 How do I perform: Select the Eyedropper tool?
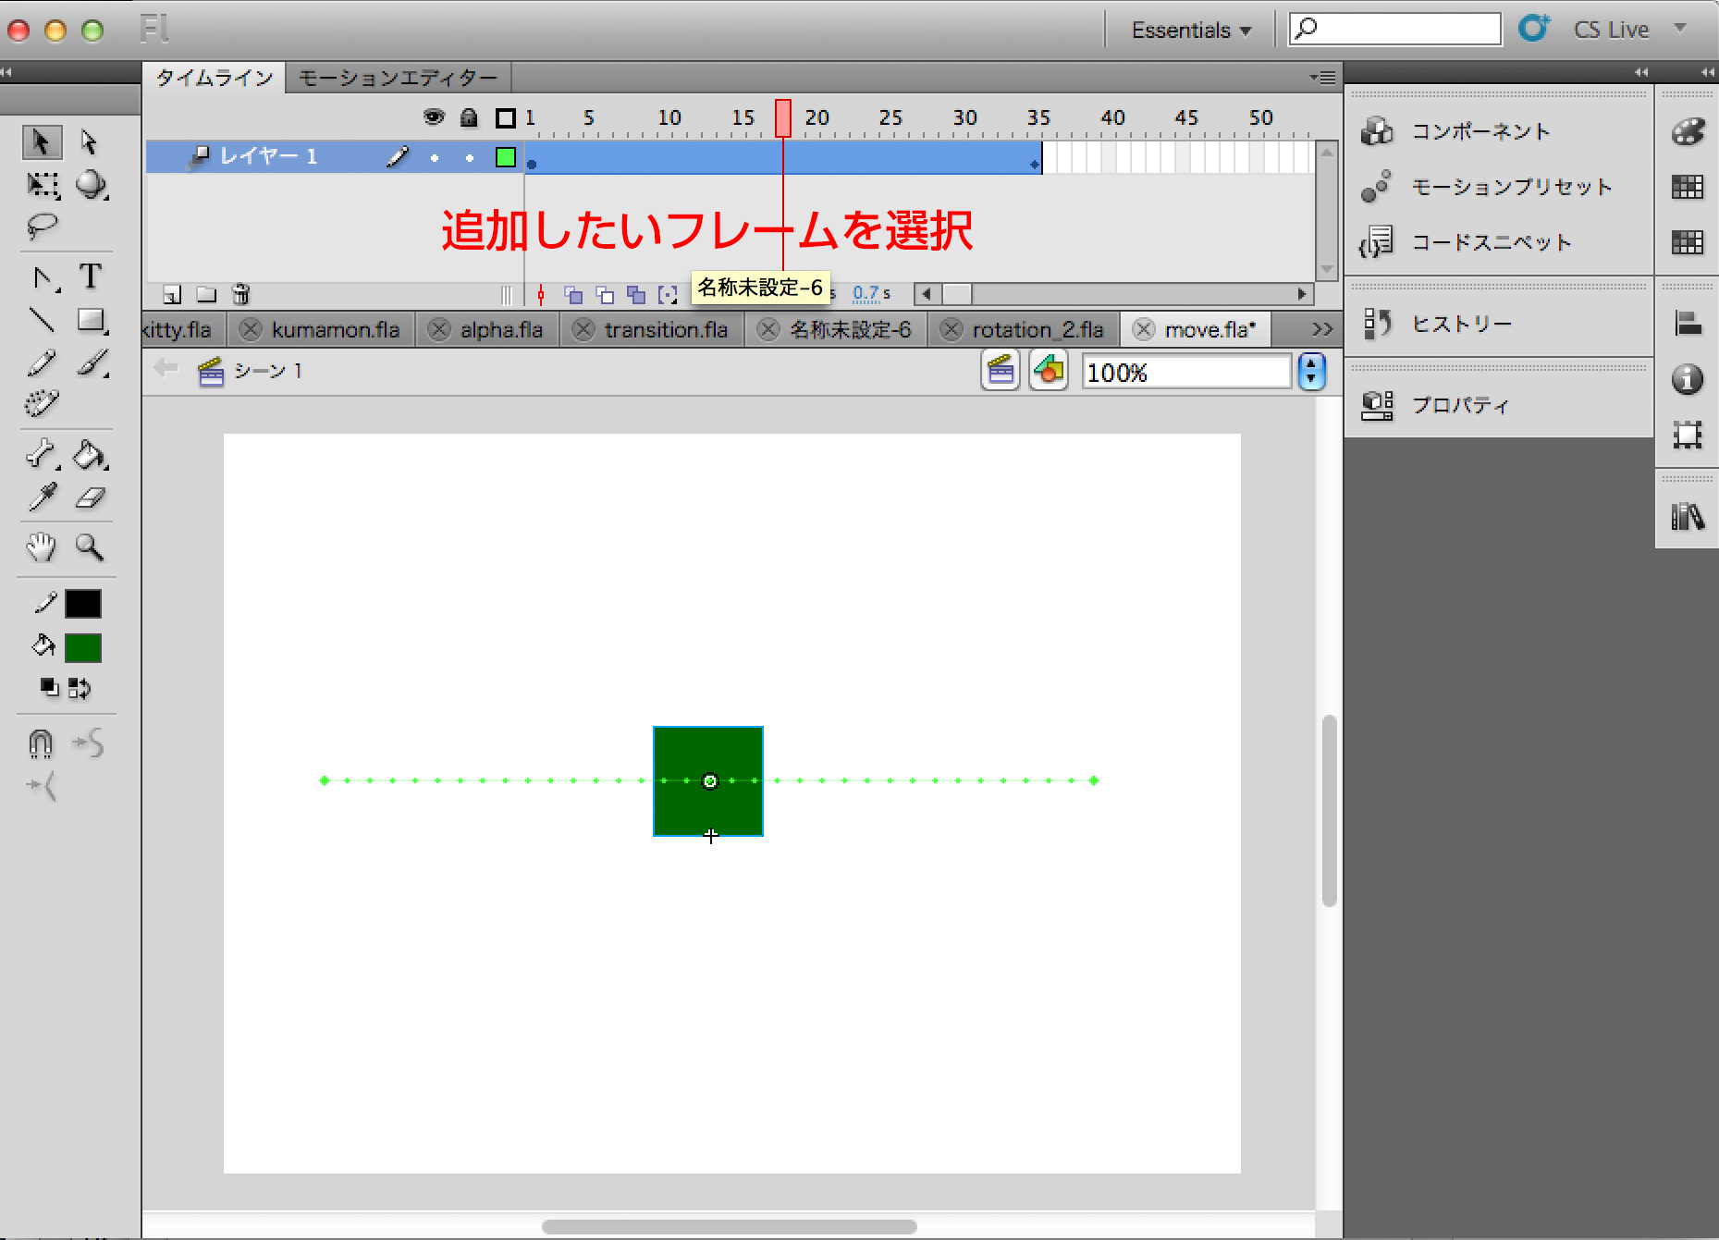(42, 498)
